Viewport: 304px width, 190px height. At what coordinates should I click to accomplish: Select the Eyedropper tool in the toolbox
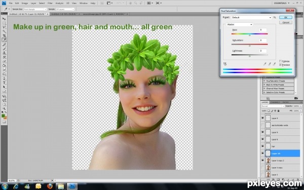tap(4, 40)
